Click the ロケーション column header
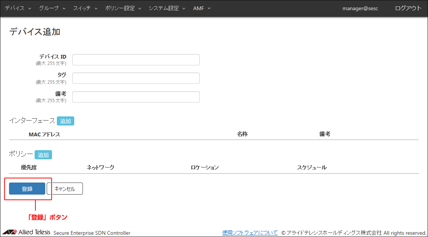 tap(205, 168)
